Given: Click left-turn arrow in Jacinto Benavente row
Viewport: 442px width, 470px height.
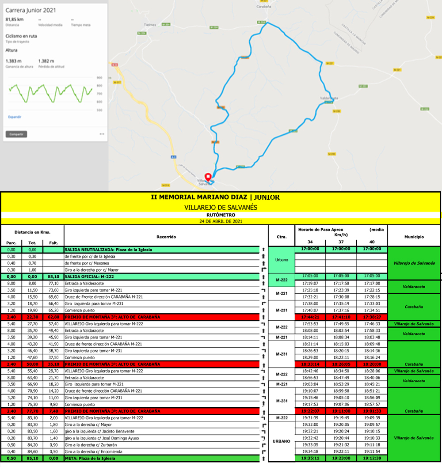Looking at the screenshot, I should click(263, 432).
